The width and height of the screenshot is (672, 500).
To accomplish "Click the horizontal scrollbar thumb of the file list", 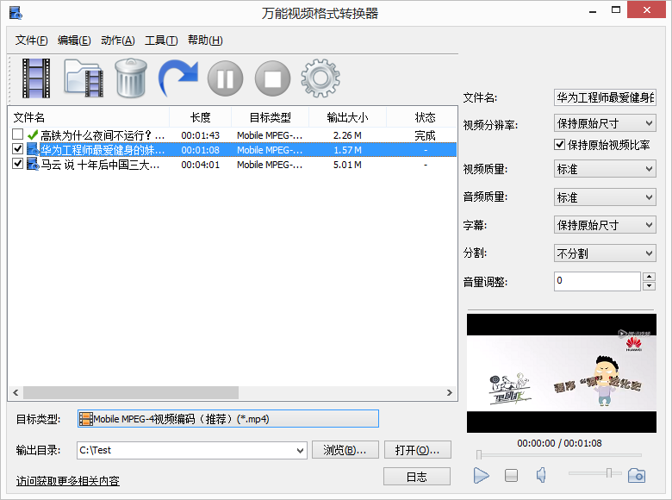I will pos(131,392).
